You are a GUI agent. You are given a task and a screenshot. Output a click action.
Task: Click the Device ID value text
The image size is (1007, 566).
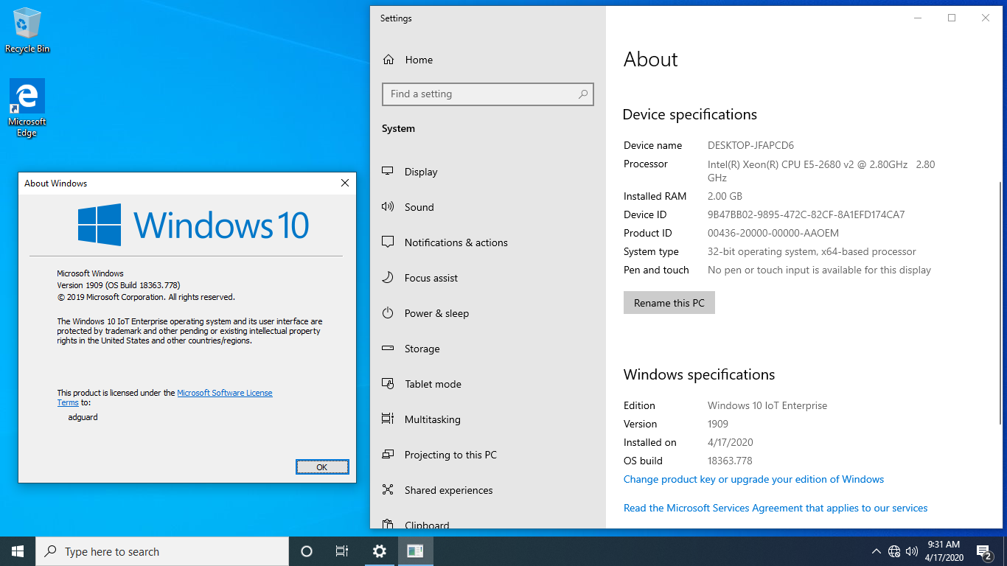[806, 214]
